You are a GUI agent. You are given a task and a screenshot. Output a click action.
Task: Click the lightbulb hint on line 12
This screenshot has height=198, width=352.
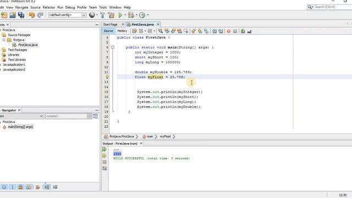(x=107, y=77)
